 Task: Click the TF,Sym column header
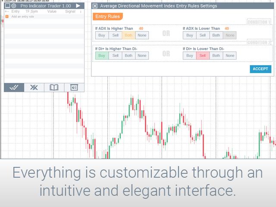(x=31, y=12)
